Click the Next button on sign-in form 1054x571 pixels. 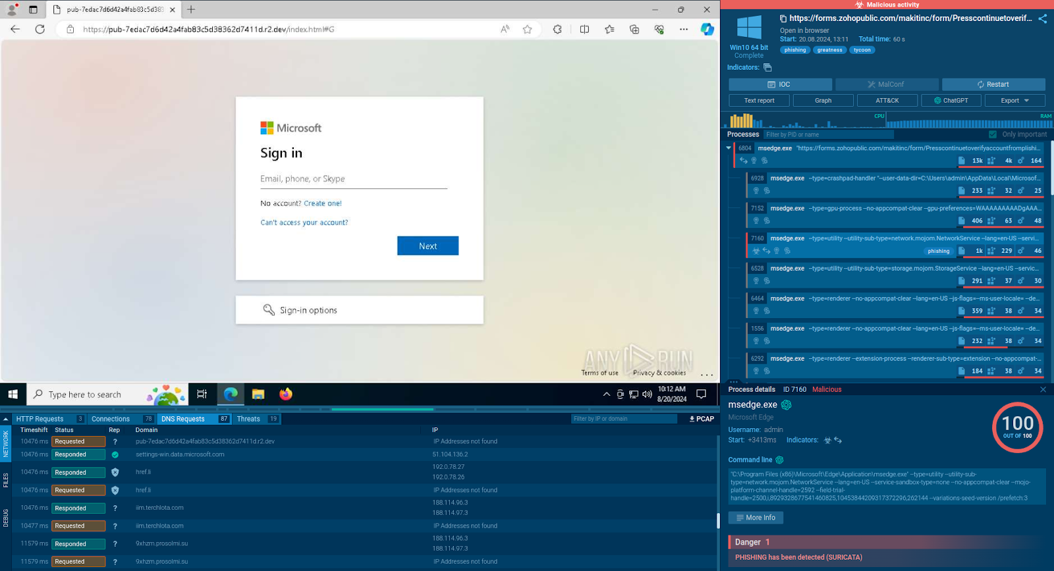point(428,246)
